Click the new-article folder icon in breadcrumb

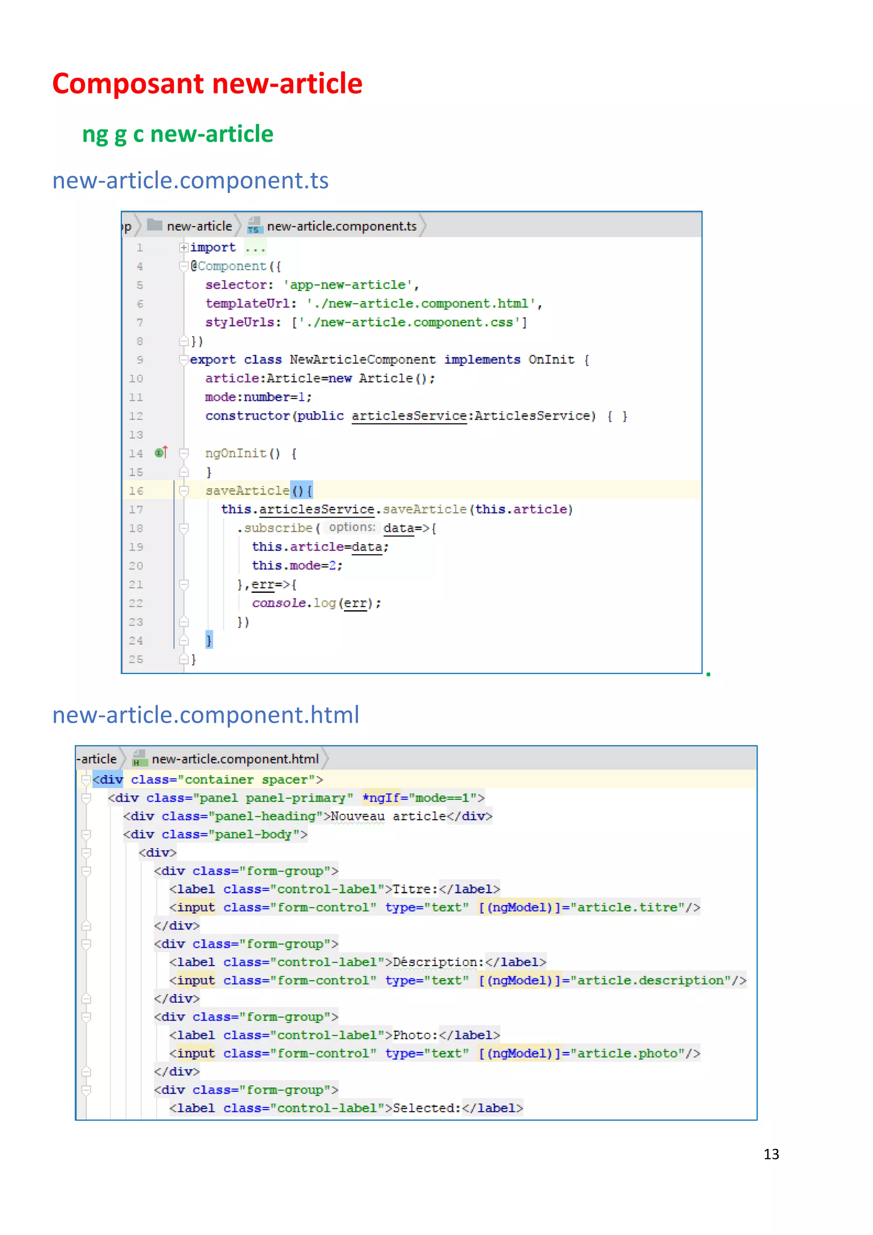155,225
